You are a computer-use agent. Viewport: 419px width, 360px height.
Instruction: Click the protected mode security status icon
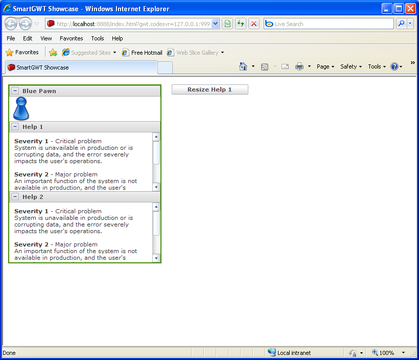coord(353,353)
